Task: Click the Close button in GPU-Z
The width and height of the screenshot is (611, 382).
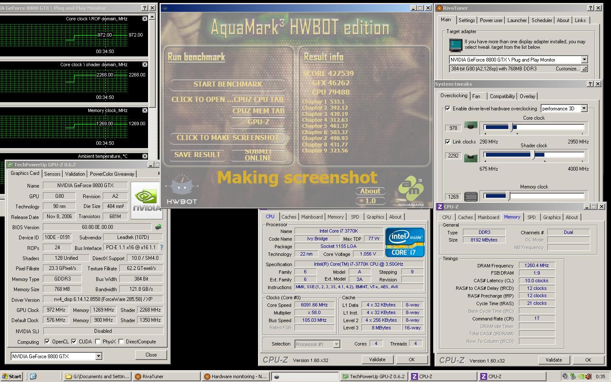Action: (151, 355)
